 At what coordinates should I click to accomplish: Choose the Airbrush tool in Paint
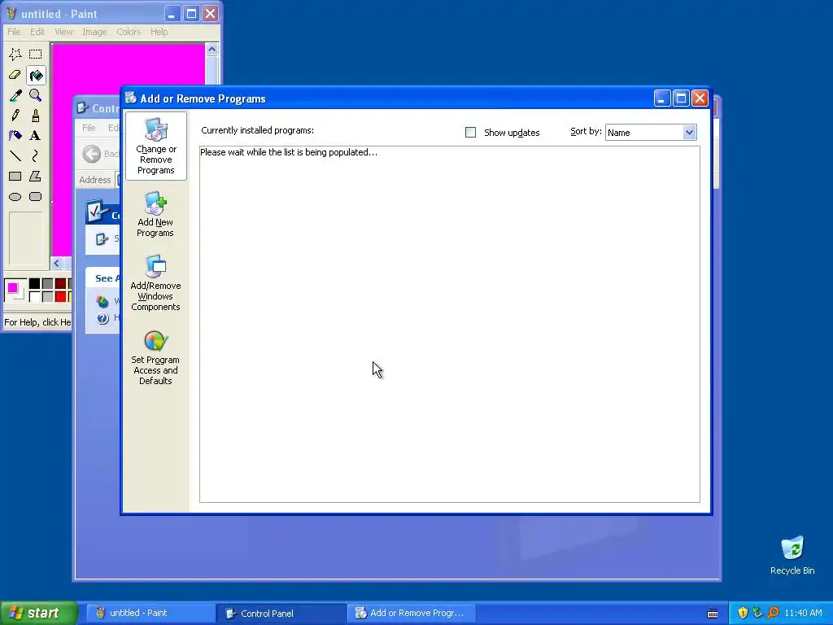point(15,136)
